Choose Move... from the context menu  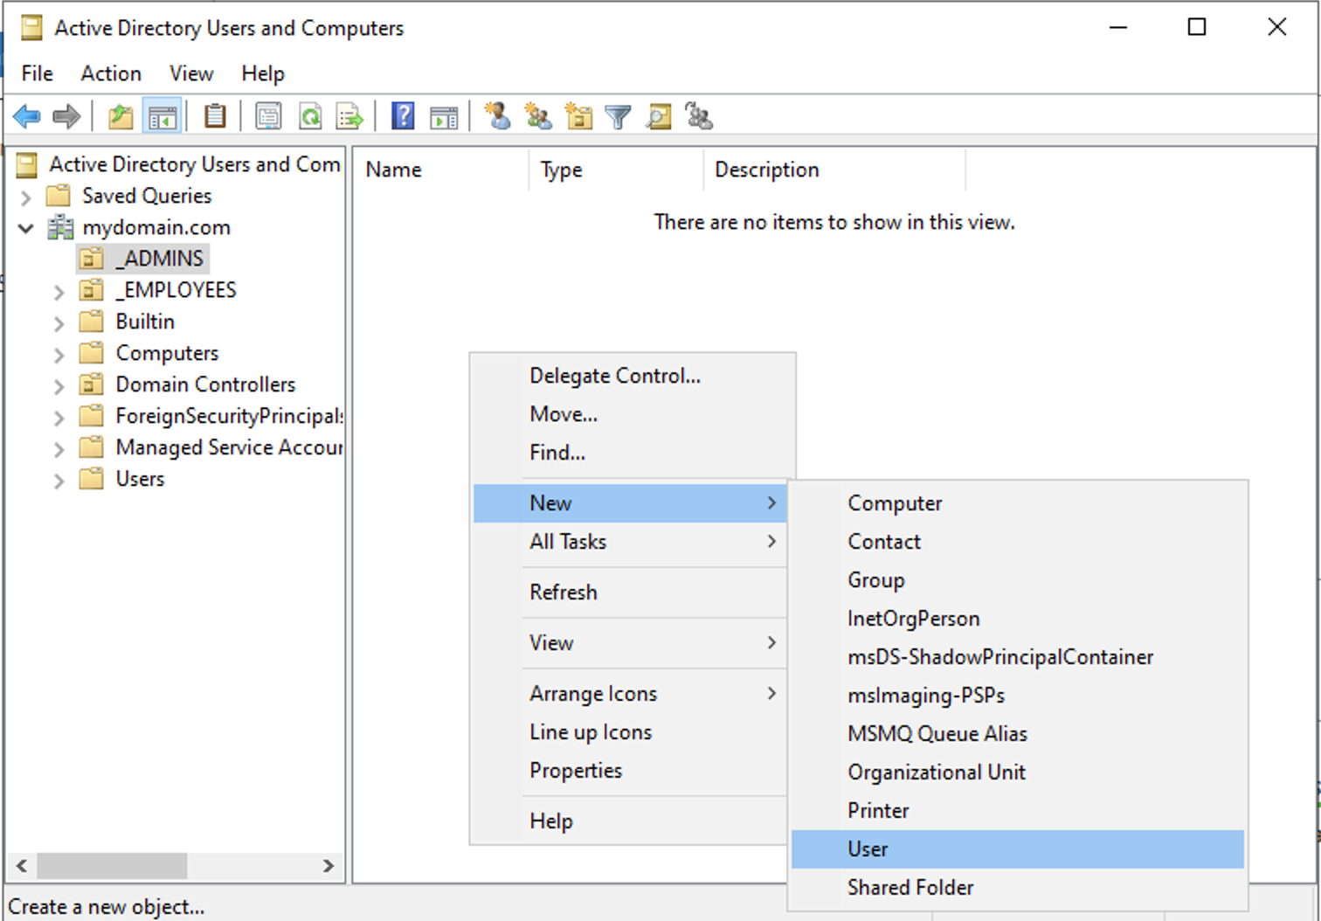[x=631, y=414]
